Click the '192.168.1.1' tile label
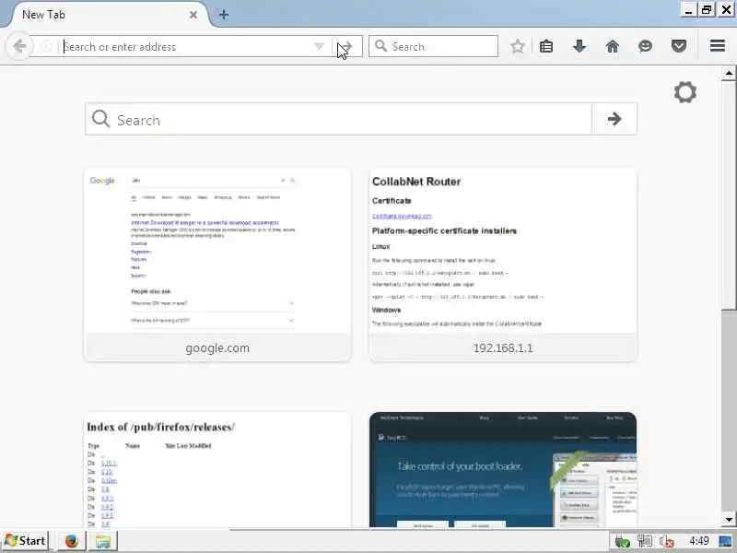The height and width of the screenshot is (553, 737). [x=503, y=348]
